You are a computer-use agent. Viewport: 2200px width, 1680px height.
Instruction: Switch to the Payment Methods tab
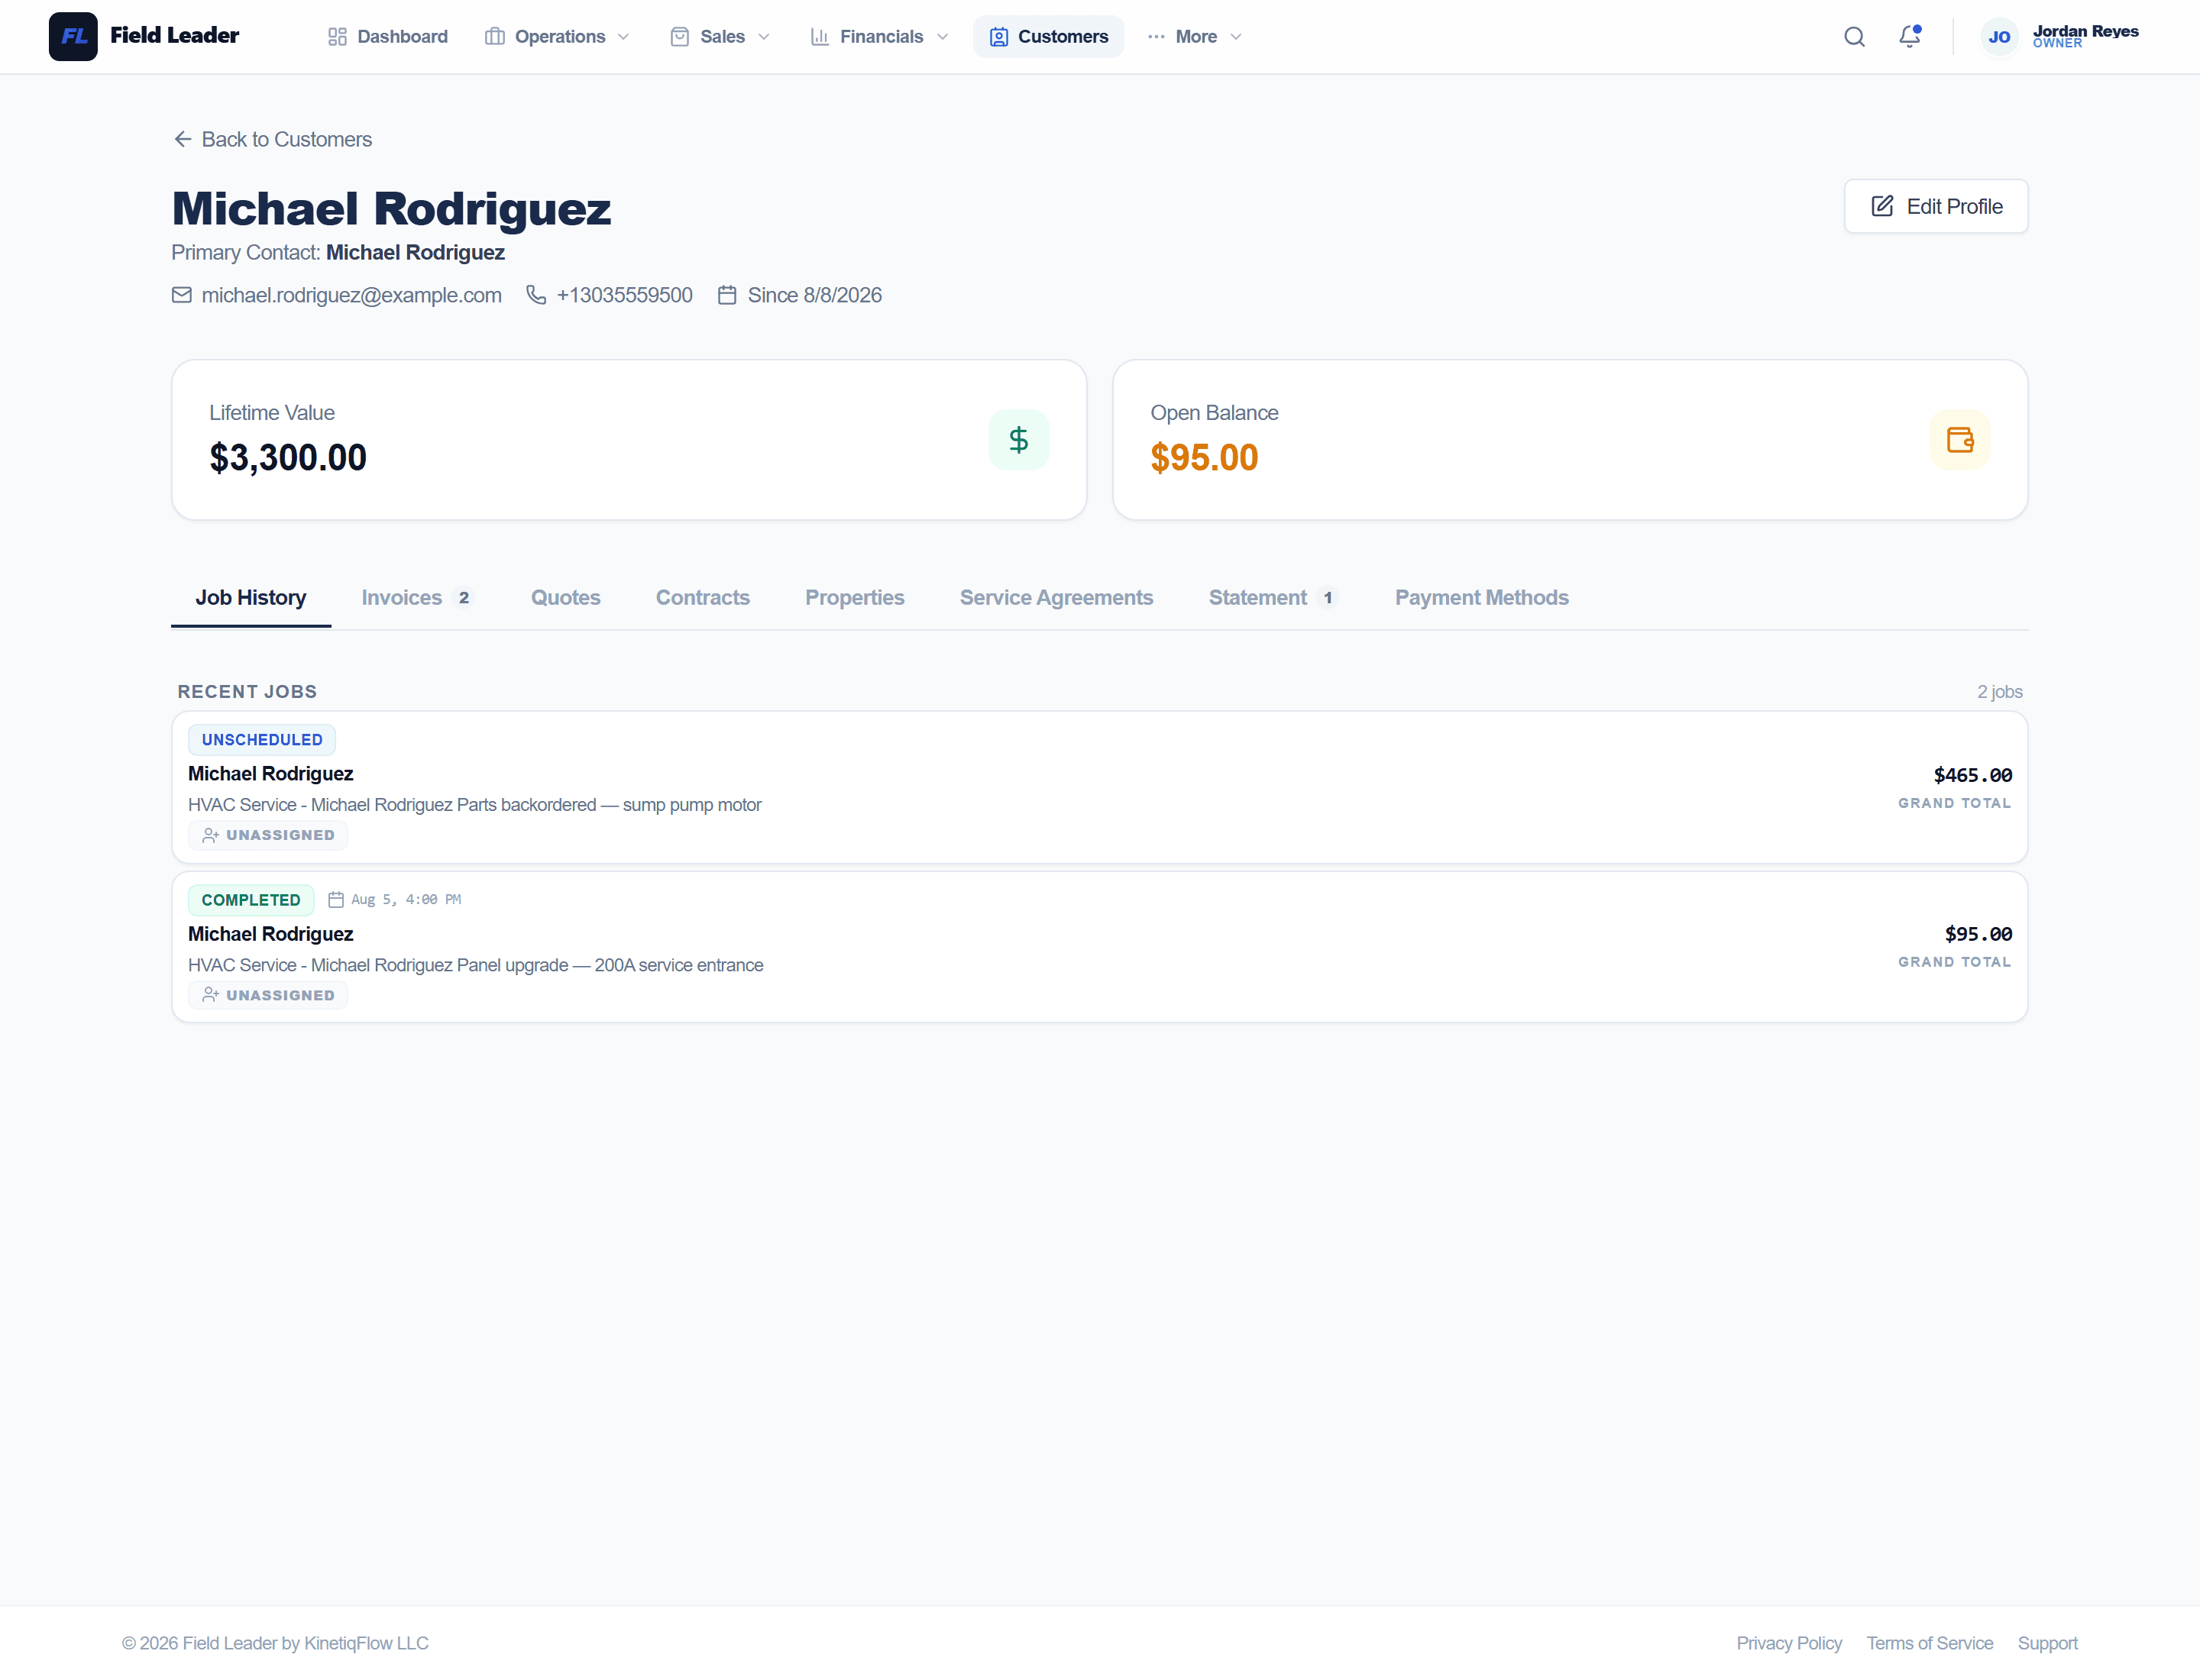1482,598
